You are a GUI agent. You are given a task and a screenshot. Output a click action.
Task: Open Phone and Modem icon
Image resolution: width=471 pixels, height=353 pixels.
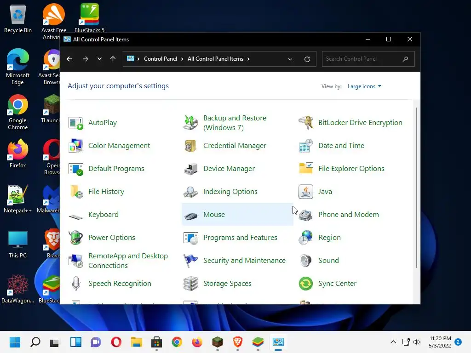click(x=306, y=215)
